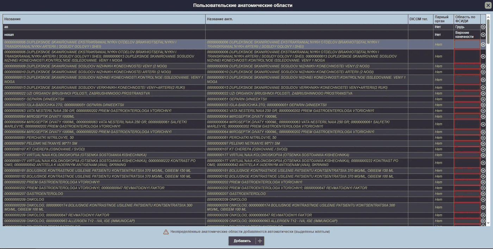Remove the новая row with its delete icon
The height and width of the screenshot is (249, 493).
click(483, 35)
